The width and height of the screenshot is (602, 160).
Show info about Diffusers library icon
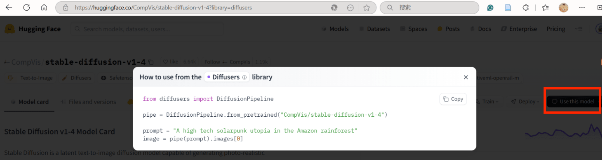point(244,77)
